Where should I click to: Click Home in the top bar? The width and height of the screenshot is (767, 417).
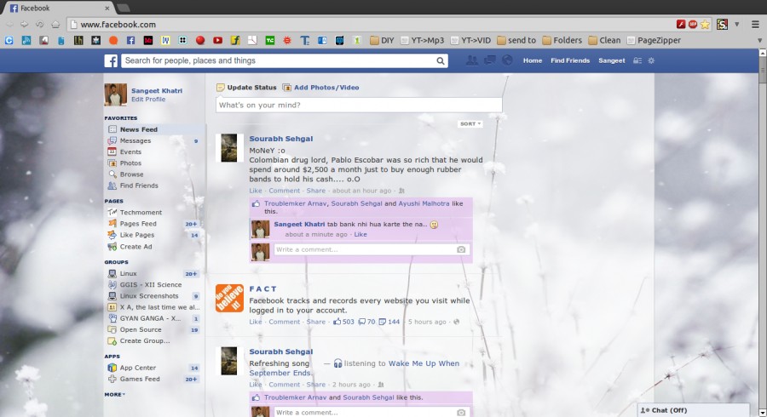pyautogui.click(x=532, y=60)
